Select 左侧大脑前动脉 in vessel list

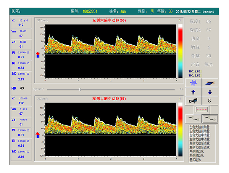[x=200, y=127]
